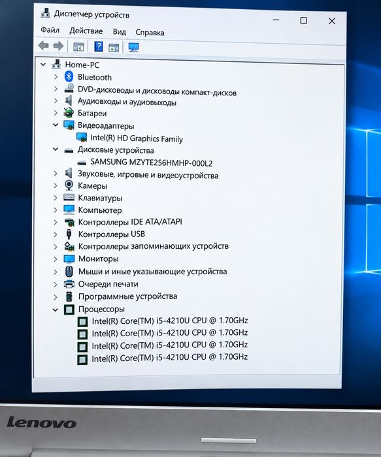381x457 pixels.
Task: Click the DVD drive category icon
Action: [69, 89]
